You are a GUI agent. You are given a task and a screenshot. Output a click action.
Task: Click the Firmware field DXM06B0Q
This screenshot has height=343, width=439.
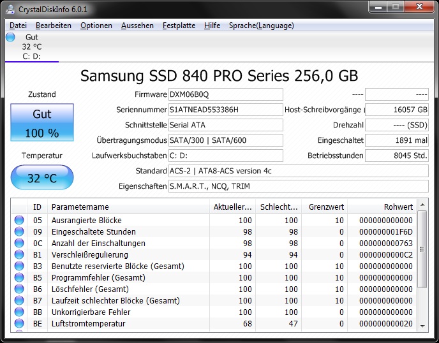(226, 94)
